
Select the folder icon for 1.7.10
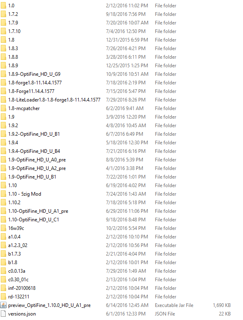tap(3, 31)
